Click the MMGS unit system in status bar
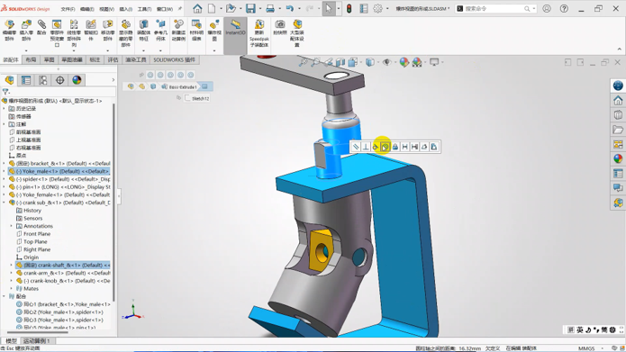This screenshot has height=352, width=626. [x=586, y=348]
